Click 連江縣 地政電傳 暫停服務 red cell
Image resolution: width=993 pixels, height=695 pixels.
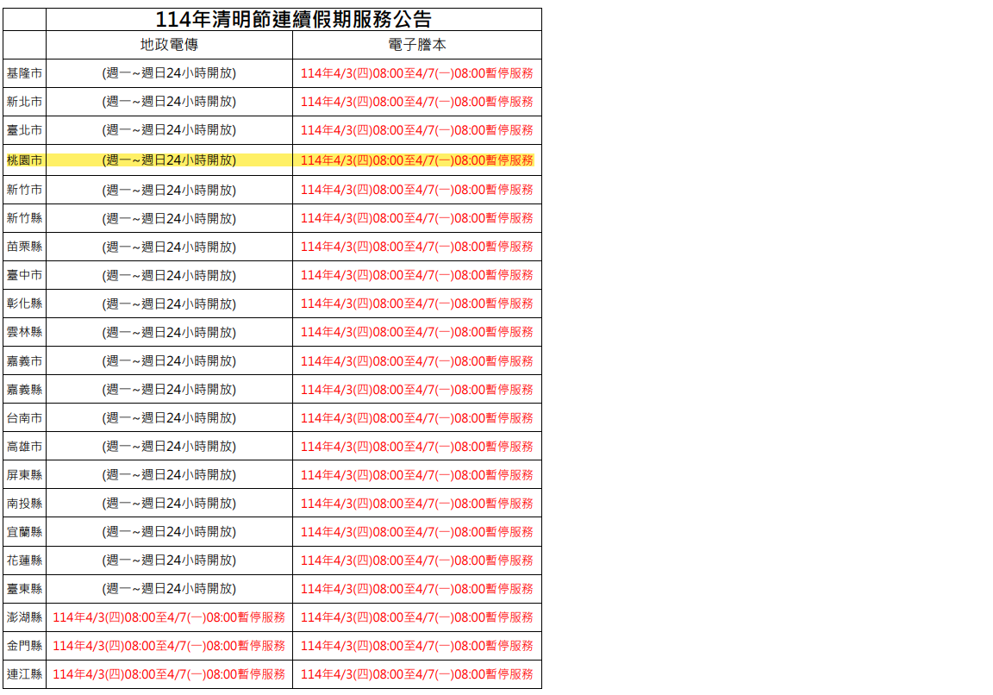[x=169, y=674]
